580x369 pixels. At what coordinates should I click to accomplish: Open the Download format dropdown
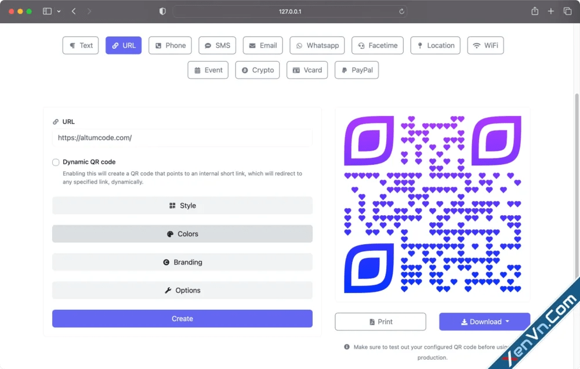click(x=484, y=321)
